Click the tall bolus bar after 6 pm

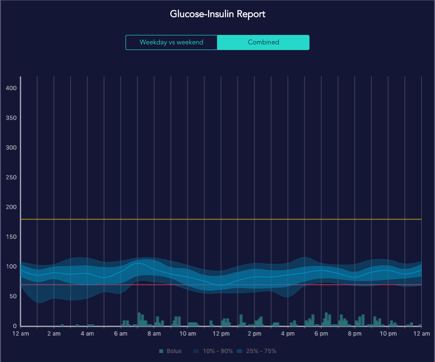tap(326, 319)
